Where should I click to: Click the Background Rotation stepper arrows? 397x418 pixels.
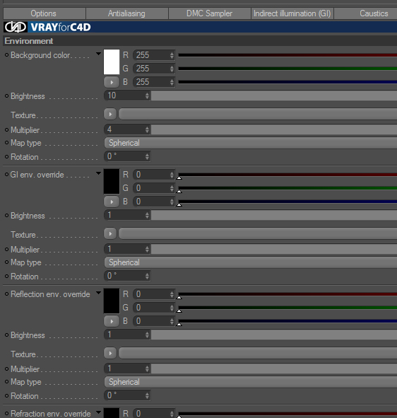(x=147, y=156)
